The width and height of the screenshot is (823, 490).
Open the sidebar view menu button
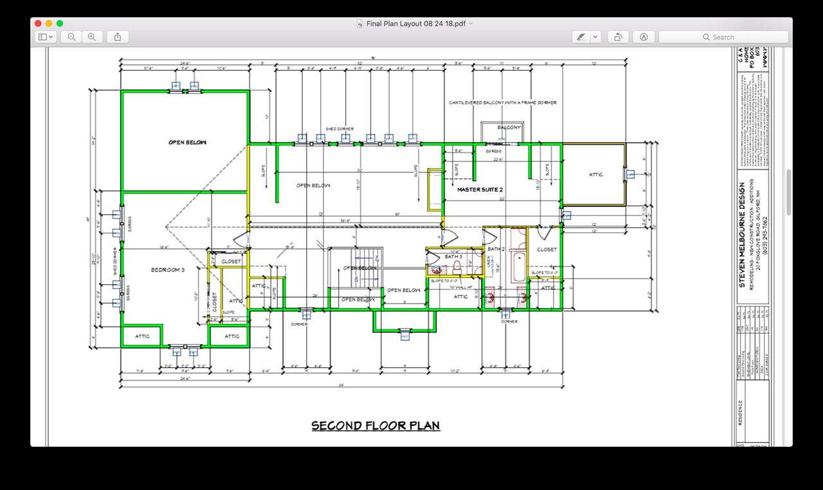pos(46,37)
